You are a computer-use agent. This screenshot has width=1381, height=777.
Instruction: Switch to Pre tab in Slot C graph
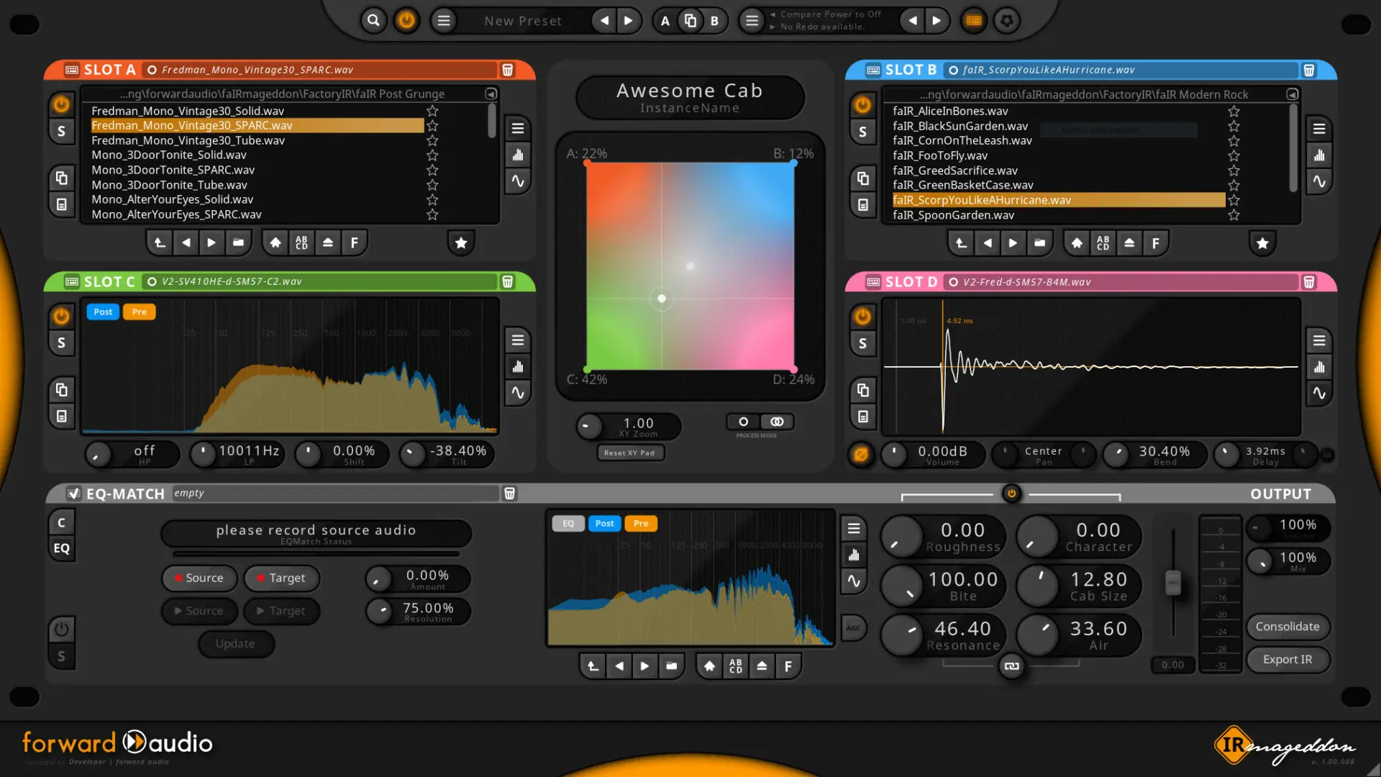139,312
